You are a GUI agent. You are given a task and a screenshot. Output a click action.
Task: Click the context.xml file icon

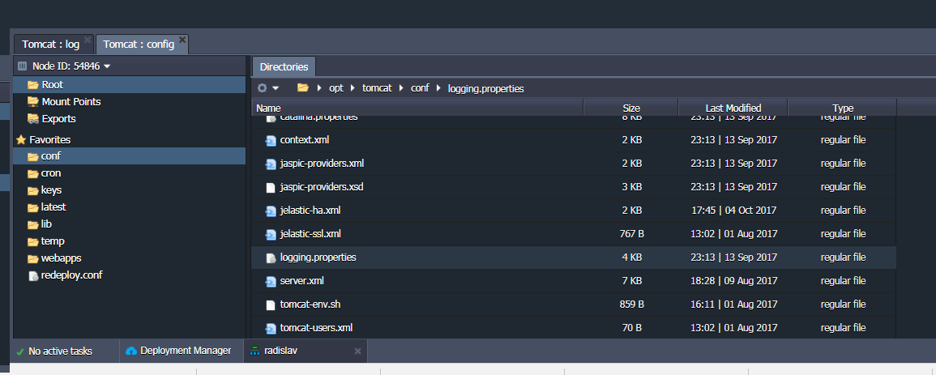tap(271, 141)
